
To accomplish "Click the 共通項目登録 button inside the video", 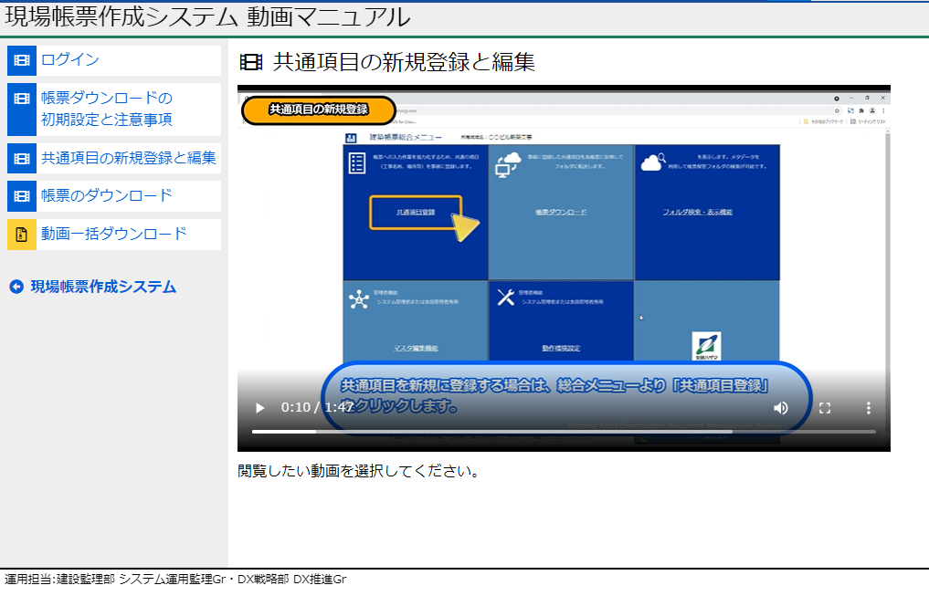I will 416,212.
